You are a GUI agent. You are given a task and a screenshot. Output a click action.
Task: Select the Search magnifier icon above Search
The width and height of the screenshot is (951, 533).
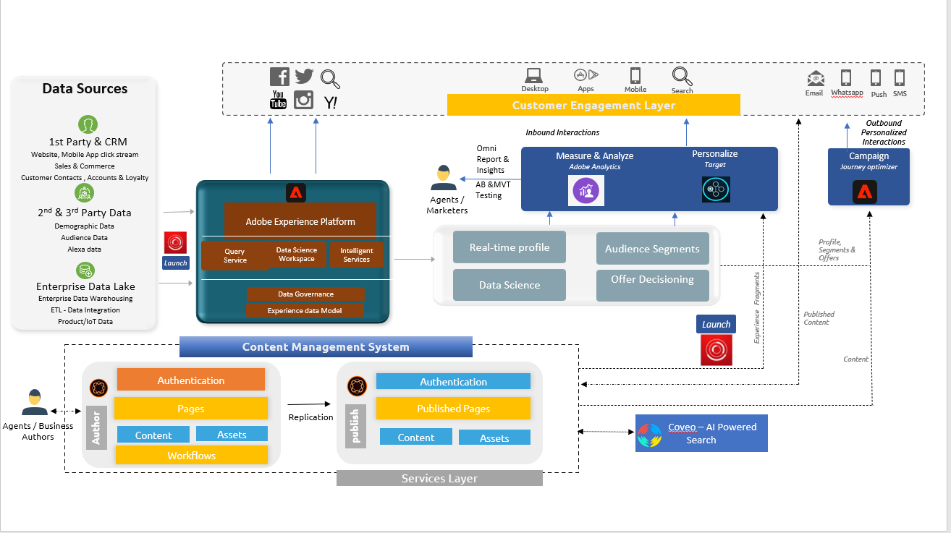point(682,76)
